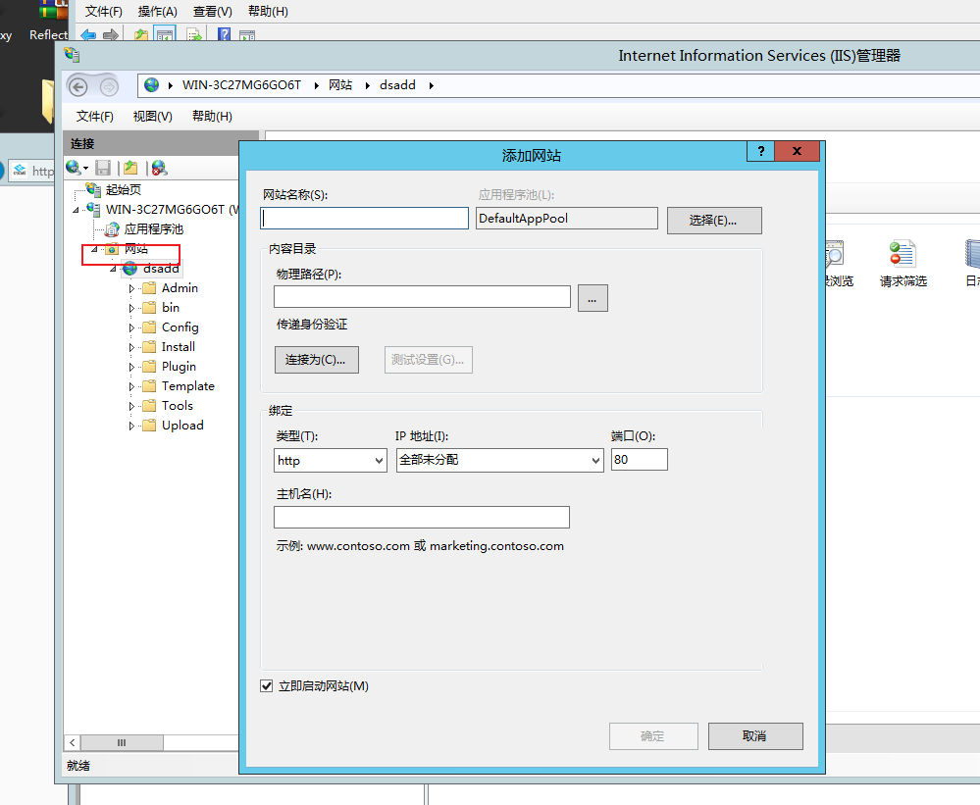Click the WIN-3C27MG6GO6T breadcrumb in the address bar
The image size is (980, 805).
click(x=241, y=85)
